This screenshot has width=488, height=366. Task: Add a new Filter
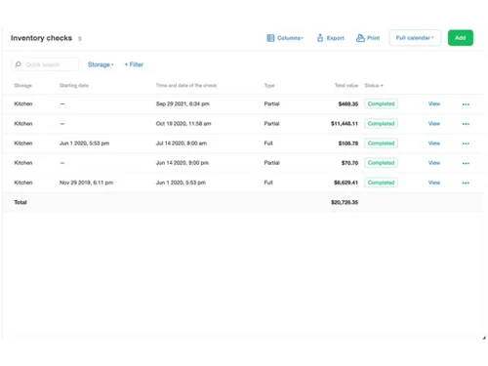[134, 64]
